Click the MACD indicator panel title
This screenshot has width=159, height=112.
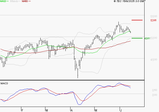[4, 83]
